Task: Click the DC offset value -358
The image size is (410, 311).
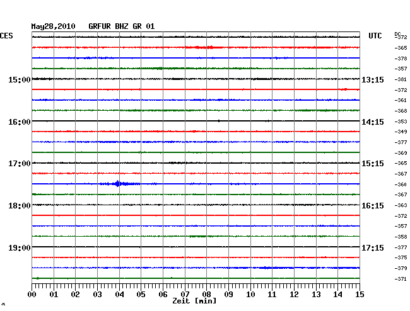Action: [401, 237]
